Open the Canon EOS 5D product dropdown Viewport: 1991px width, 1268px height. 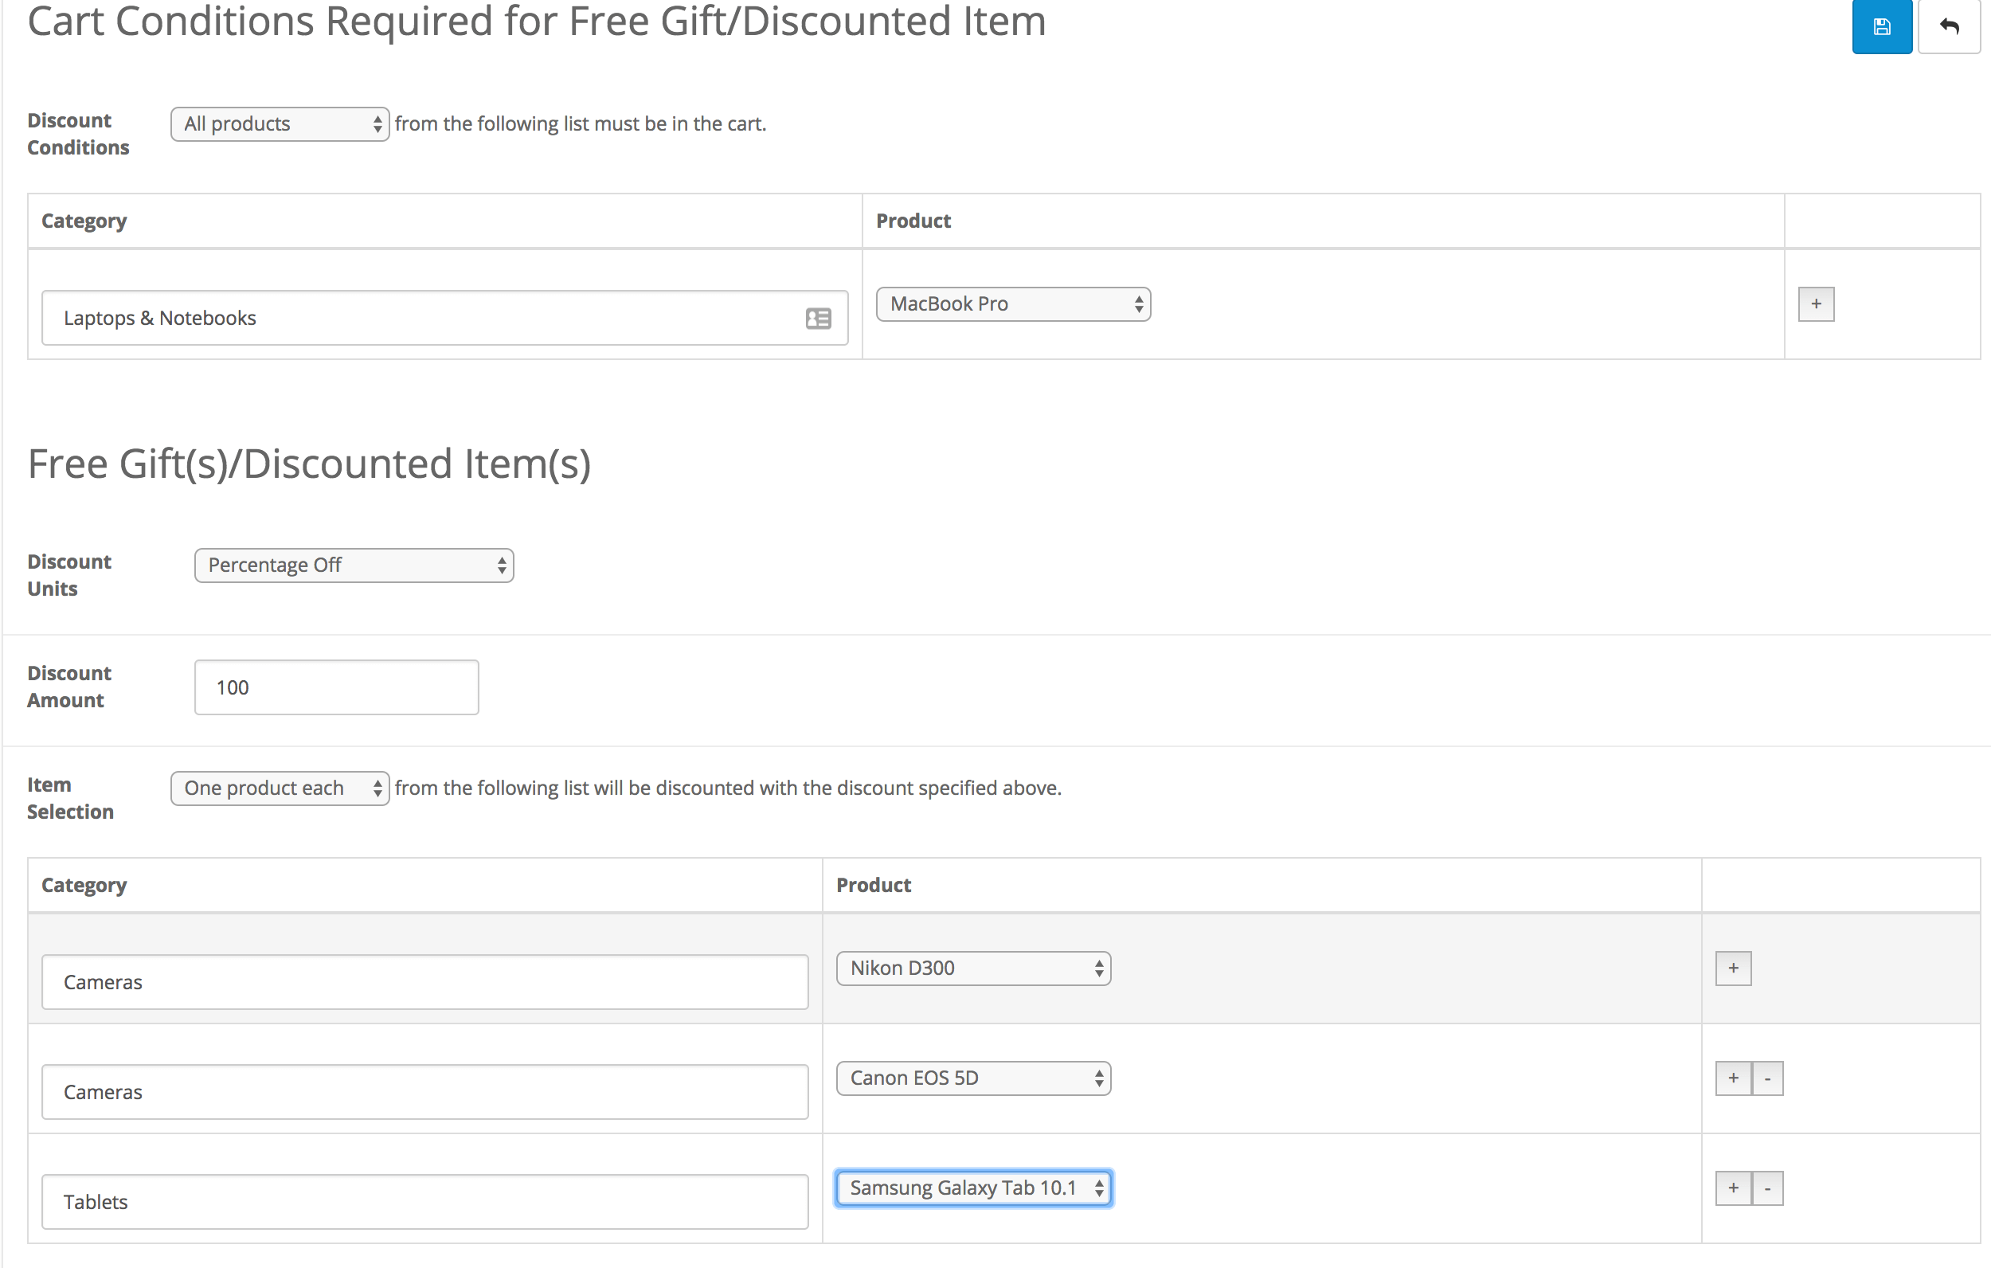pyautogui.click(x=973, y=1078)
